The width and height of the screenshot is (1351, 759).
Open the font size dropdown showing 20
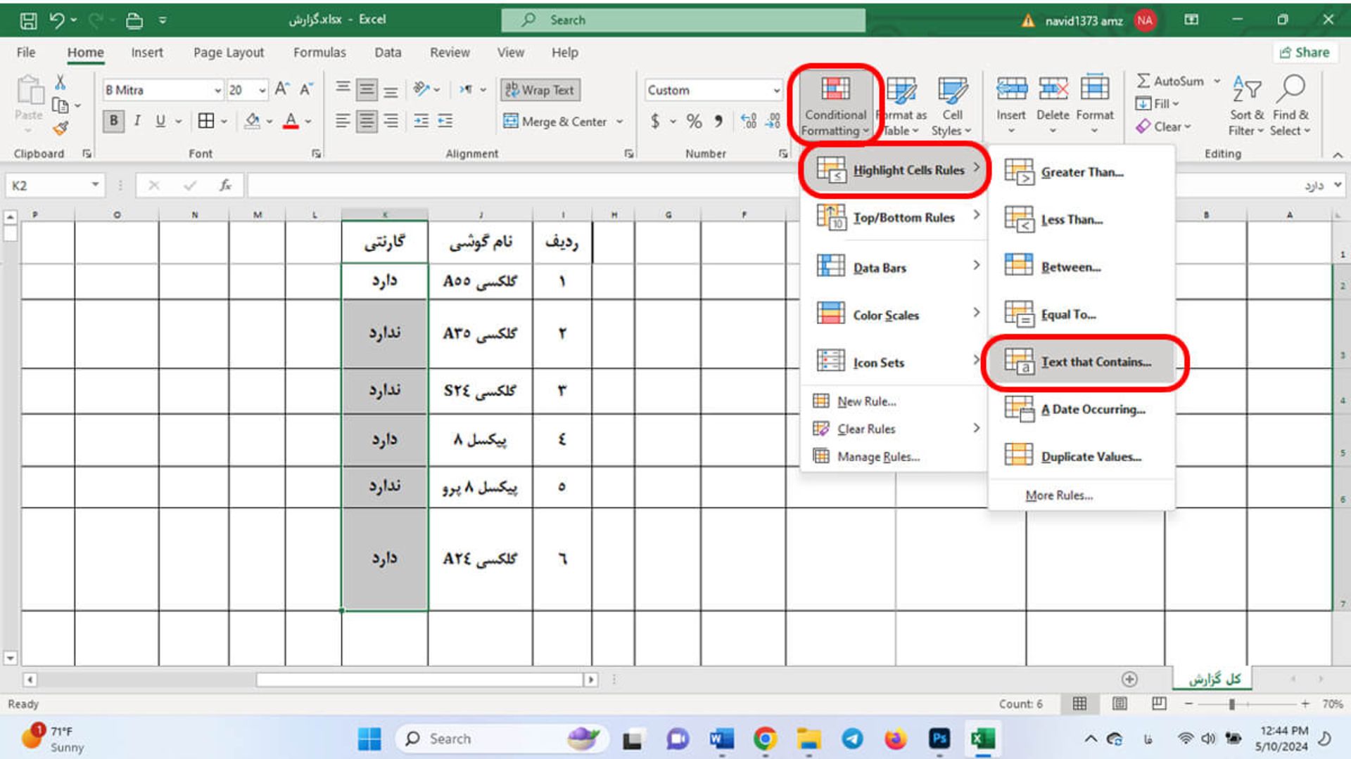coord(262,90)
